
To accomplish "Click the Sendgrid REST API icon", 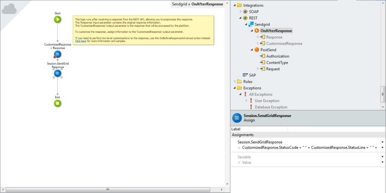I will tap(251, 25).
